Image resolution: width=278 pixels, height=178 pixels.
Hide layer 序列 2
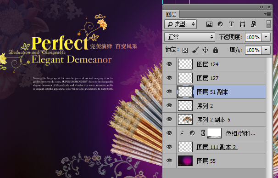[x=169, y=105]
